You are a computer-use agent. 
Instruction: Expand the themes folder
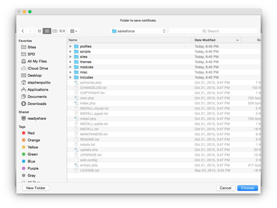tap(71, 62)
